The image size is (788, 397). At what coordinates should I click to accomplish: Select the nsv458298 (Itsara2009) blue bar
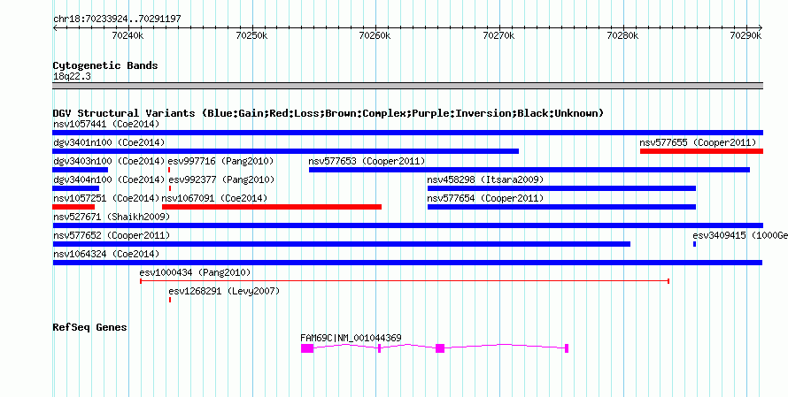(562, 188)
